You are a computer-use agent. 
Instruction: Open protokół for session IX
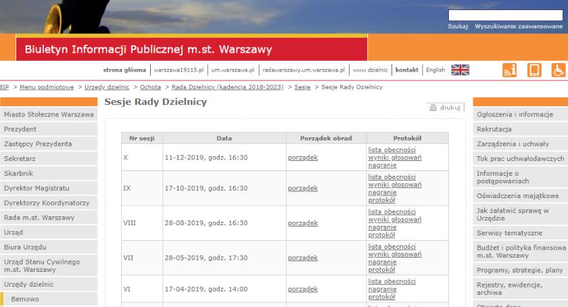(381, 200)
